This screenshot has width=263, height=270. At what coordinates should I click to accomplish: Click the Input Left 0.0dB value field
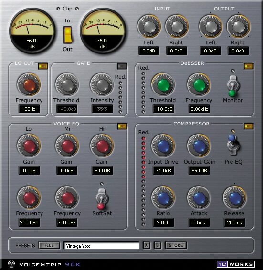[149, 51]
